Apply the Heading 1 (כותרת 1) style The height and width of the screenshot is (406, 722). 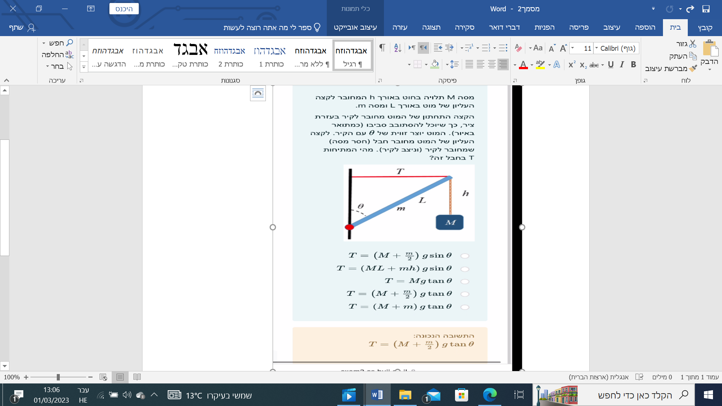pos(270,55)
